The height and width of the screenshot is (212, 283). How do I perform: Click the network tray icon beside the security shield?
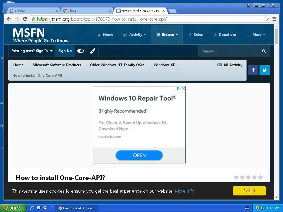(263, 208)
